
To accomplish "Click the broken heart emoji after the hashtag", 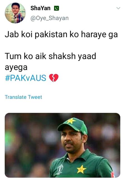I will (x=54, y=78).
